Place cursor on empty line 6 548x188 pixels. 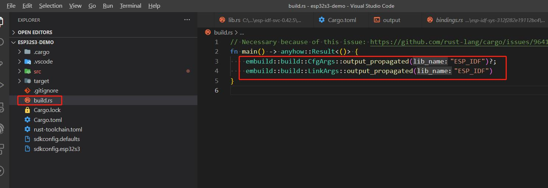(295, 90)
